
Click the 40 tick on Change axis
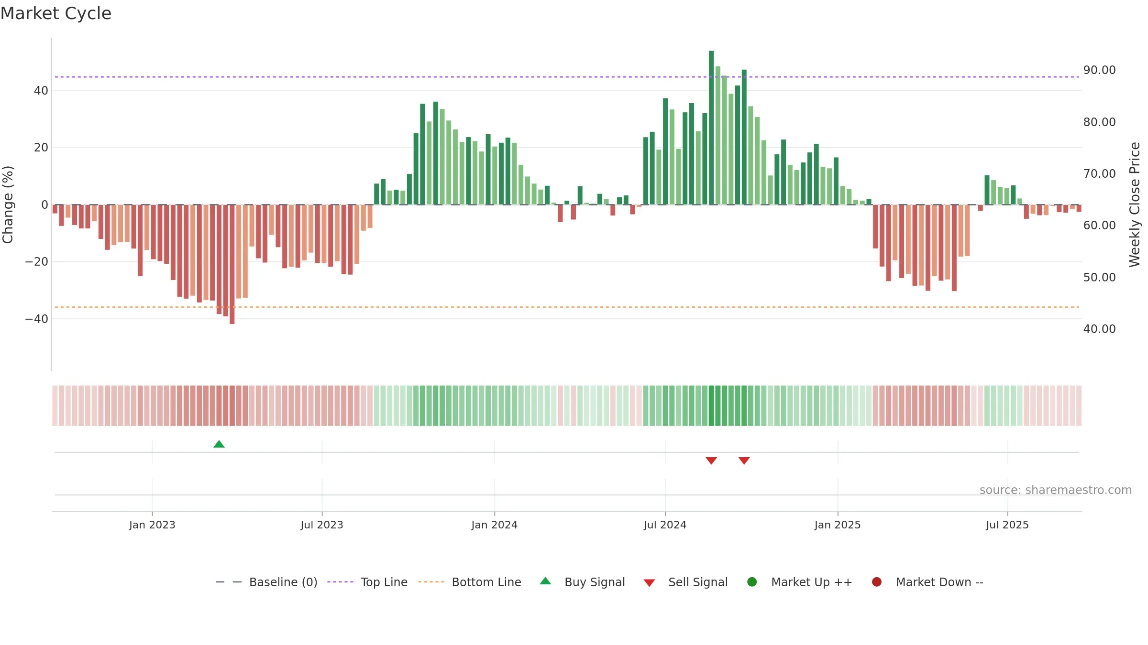coord(41,90)
